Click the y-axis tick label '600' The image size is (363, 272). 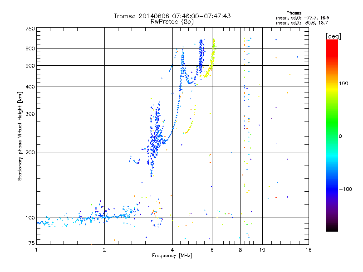click(x=30, y=49)
